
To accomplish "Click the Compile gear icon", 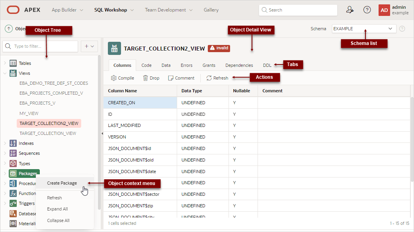I will (x=113, y=78).
